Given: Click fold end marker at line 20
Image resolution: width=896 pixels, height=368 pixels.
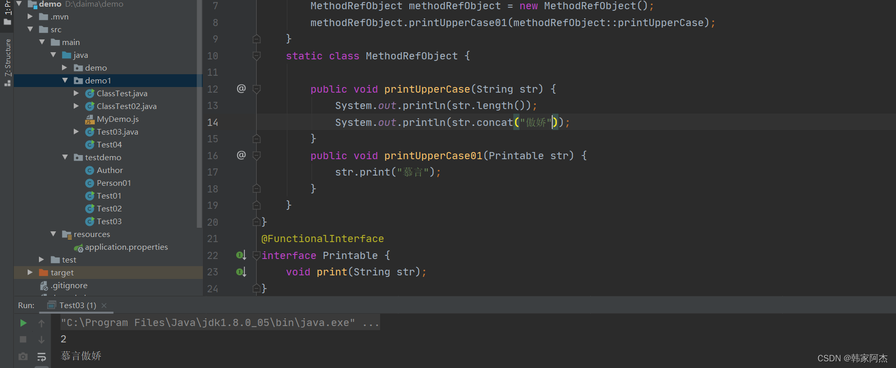Looking at the screenshot, I should 257,222.
